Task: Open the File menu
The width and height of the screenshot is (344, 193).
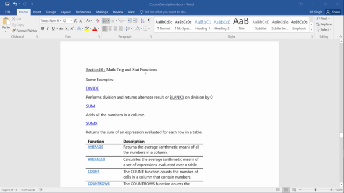Action: [8, 12]
